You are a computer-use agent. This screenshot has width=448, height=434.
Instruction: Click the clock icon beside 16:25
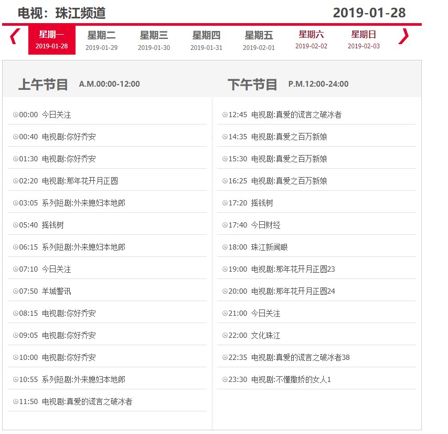pyautogui.click(x=225, y=181)
